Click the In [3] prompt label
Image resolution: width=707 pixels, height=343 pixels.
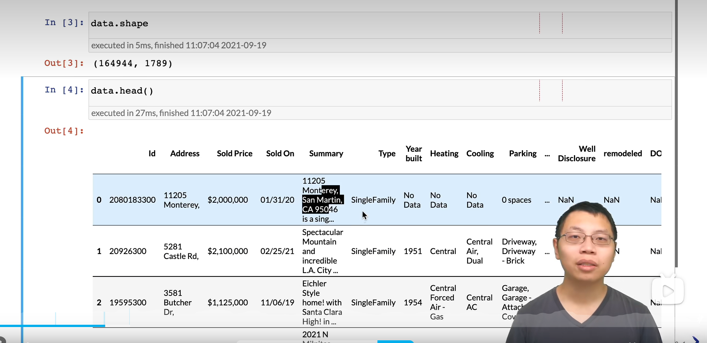point(64,22)
